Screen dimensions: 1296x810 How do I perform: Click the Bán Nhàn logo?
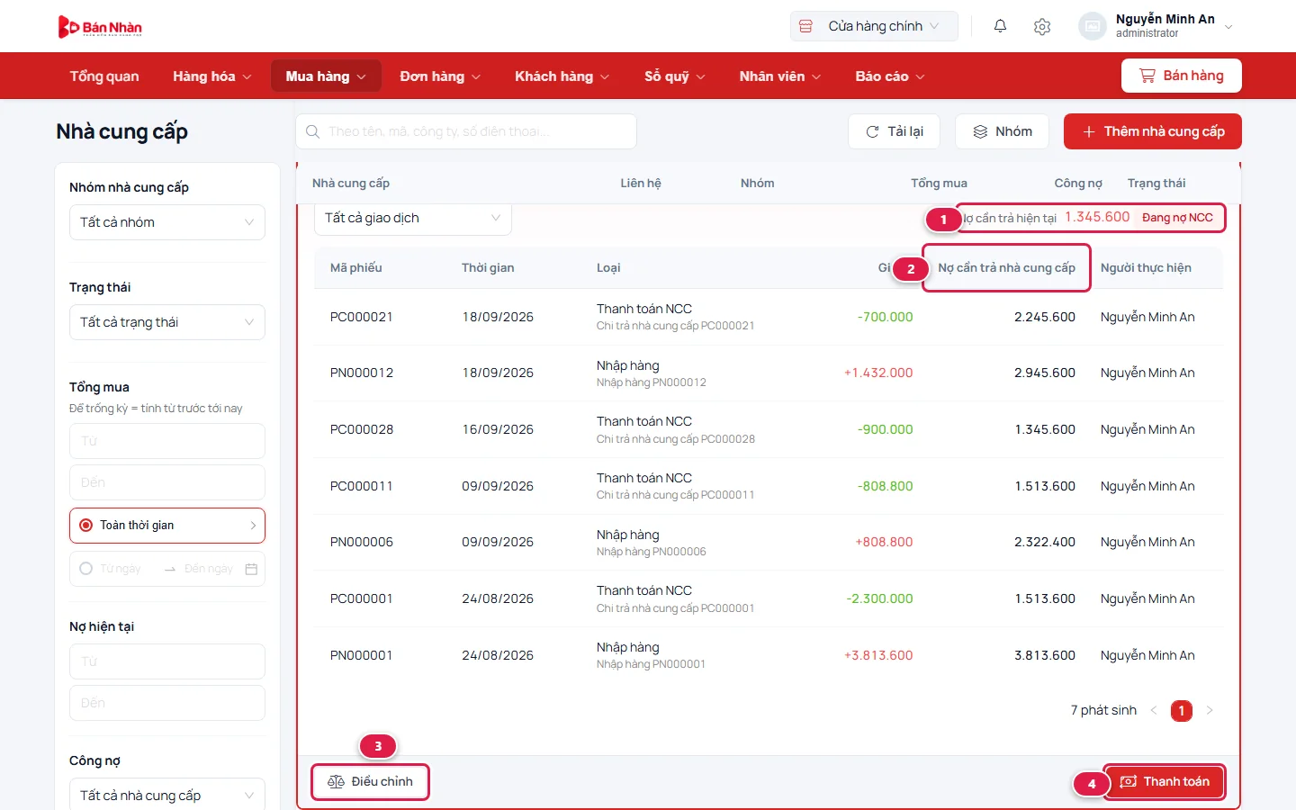click(100, 27)
